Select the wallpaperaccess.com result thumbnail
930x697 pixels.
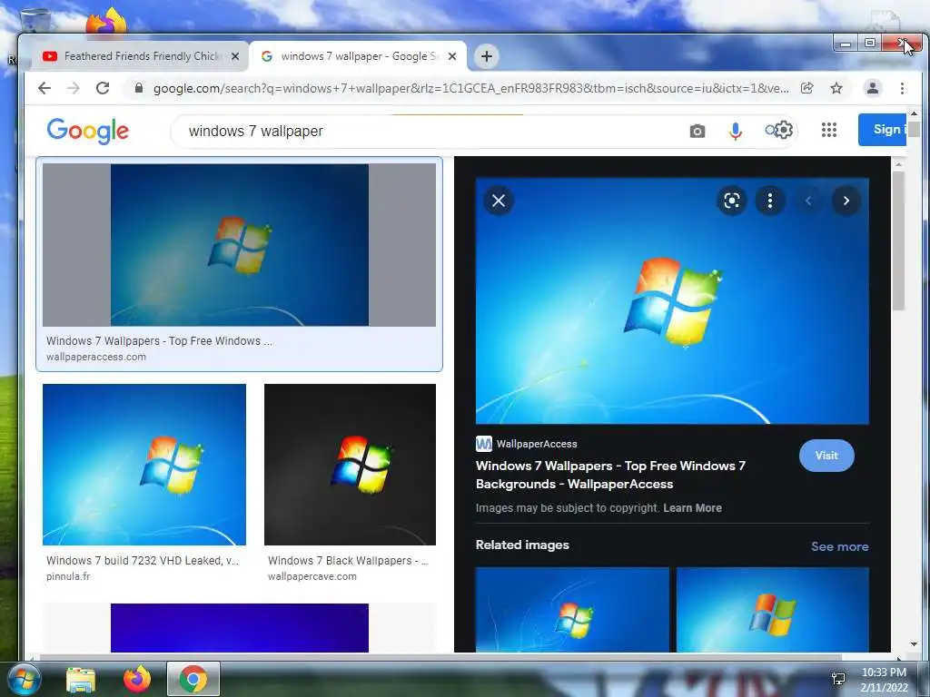tap(239, 245)
